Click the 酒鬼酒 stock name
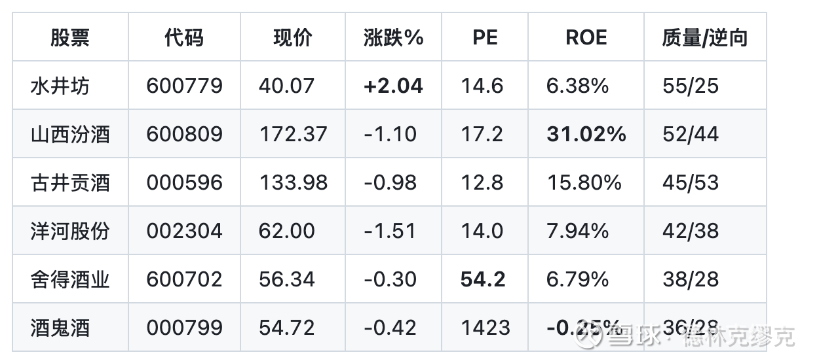819x361 pixels. click(x=60, y=328)
